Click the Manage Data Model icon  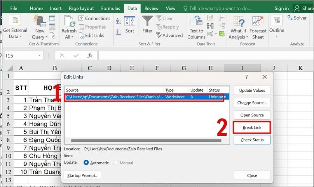click(222, 34)
